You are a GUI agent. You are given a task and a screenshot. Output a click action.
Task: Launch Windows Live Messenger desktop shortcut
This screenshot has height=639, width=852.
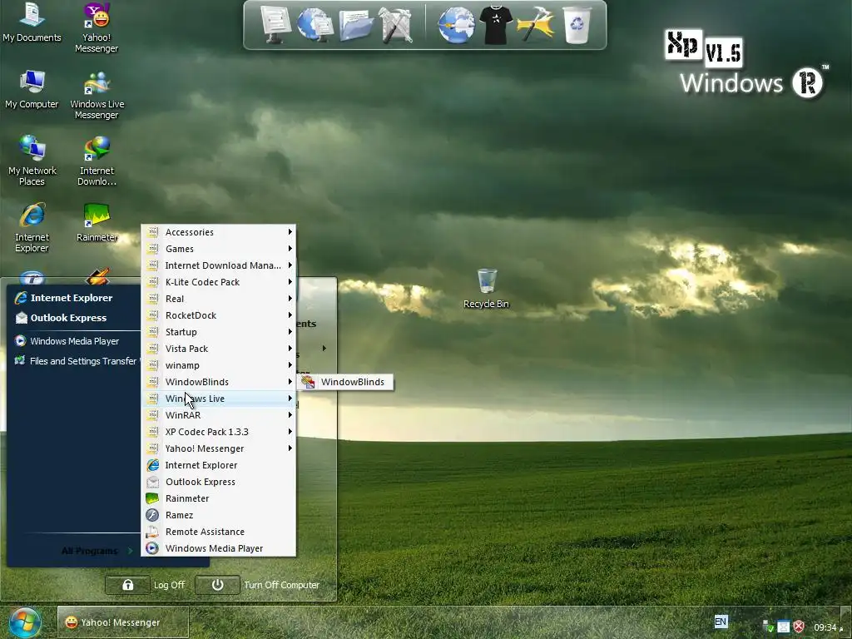97,95
